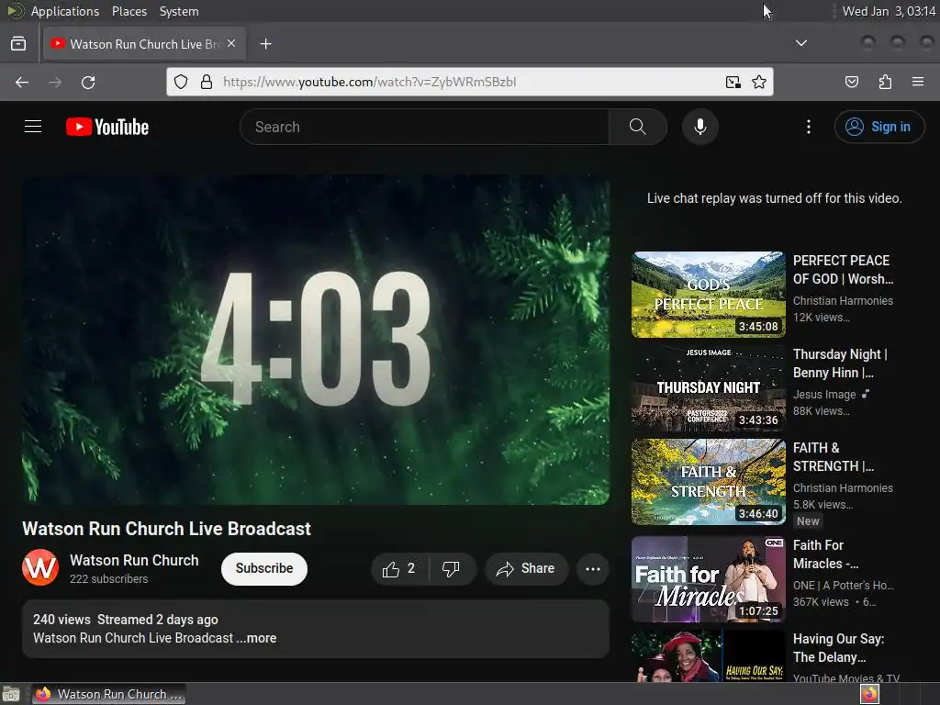Screen dimensions: 940x705
Task: Open a new tab with plus icon
Action: tap(265, 44)
